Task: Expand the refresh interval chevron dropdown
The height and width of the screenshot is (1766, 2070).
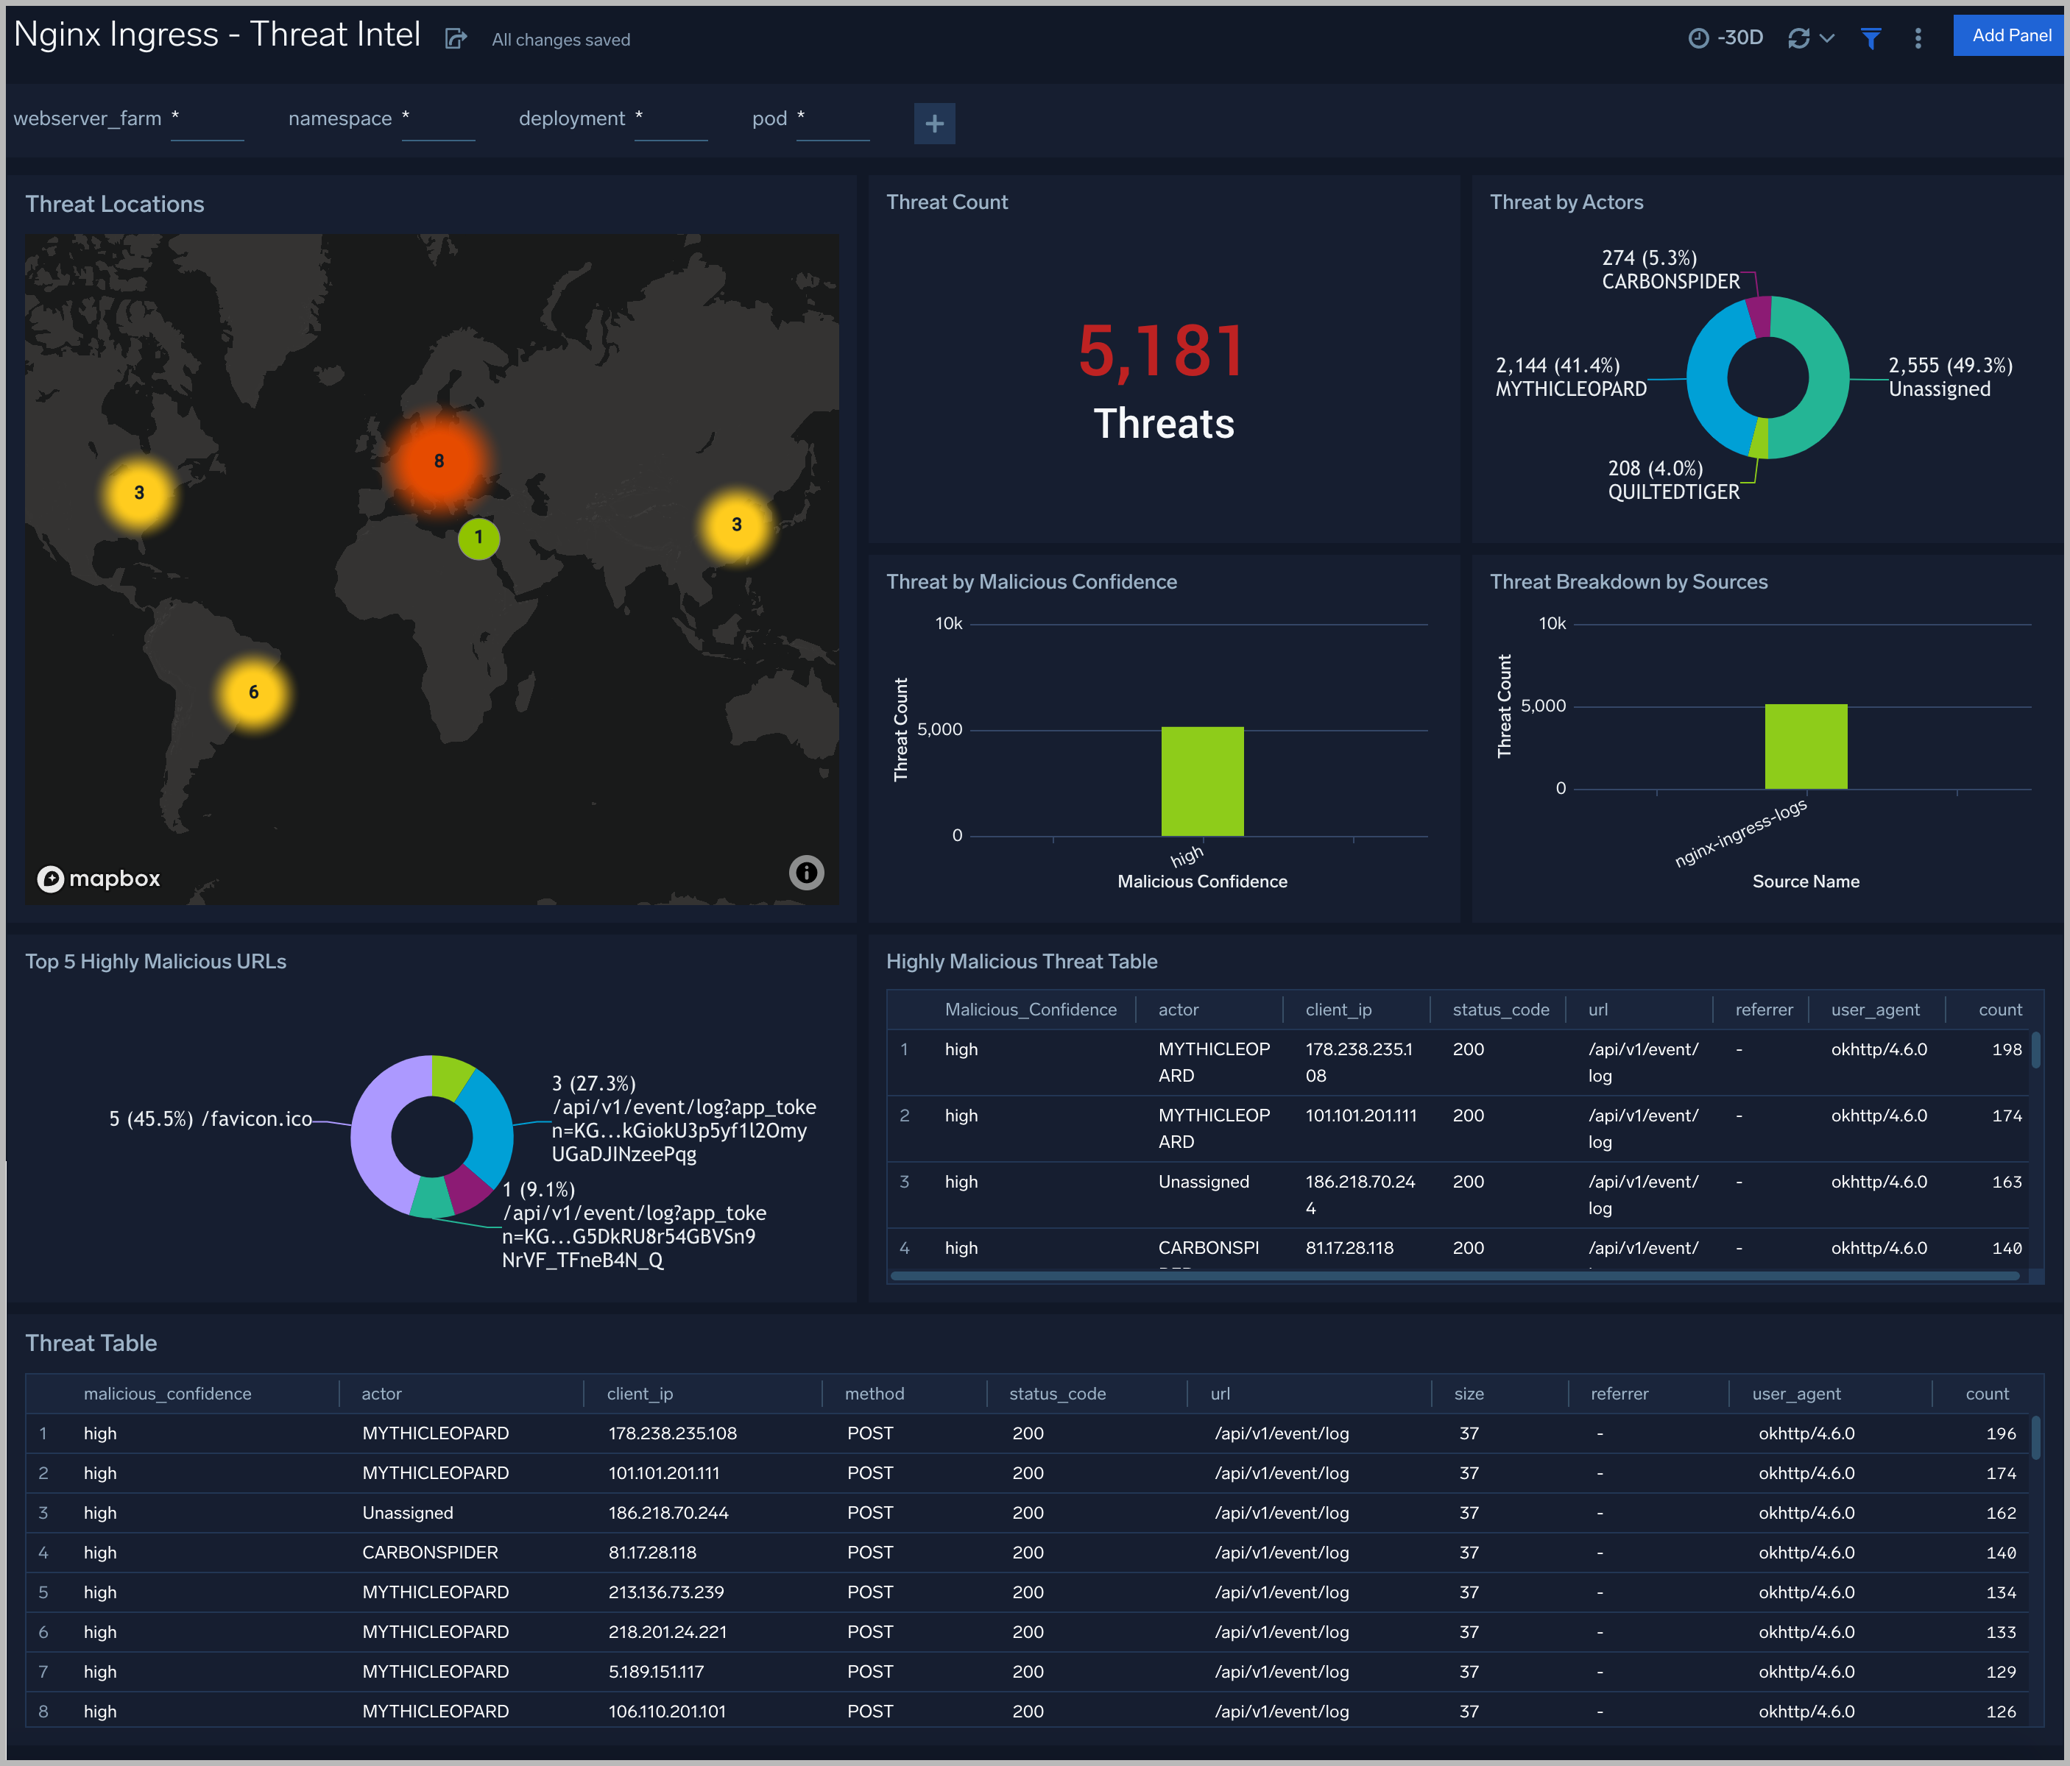Action: pos(1826,36)
